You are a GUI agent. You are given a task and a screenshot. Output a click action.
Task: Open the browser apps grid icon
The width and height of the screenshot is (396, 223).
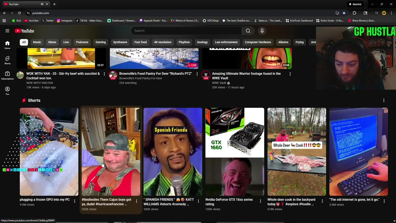coord(4,21)
